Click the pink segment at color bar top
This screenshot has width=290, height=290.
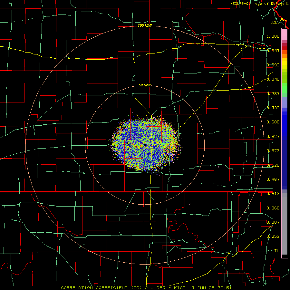(x=285, y=34)
